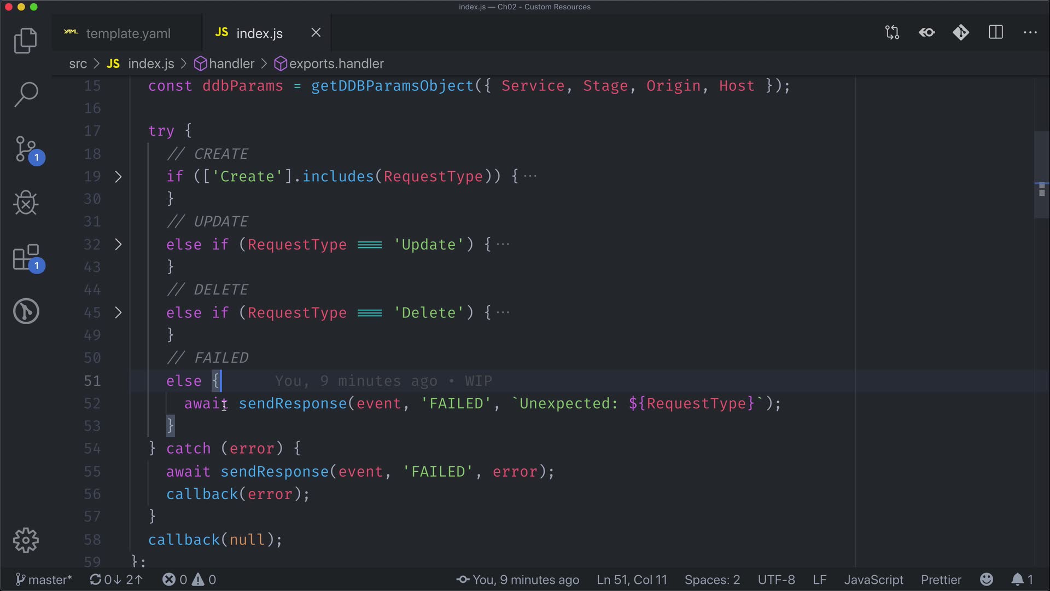1050x591 pixels.
Task: Click the master branch status bar item
Action: click(x=44, y=580)
